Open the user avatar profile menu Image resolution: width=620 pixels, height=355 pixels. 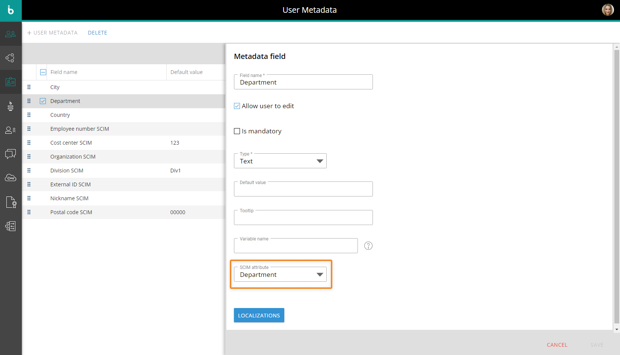pos(608,10)
